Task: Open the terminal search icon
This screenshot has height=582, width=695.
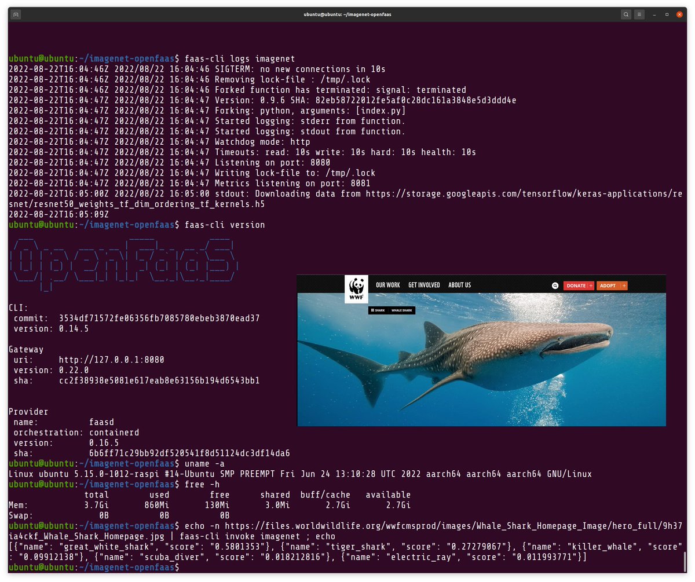Action: click(x=626, y=14)
